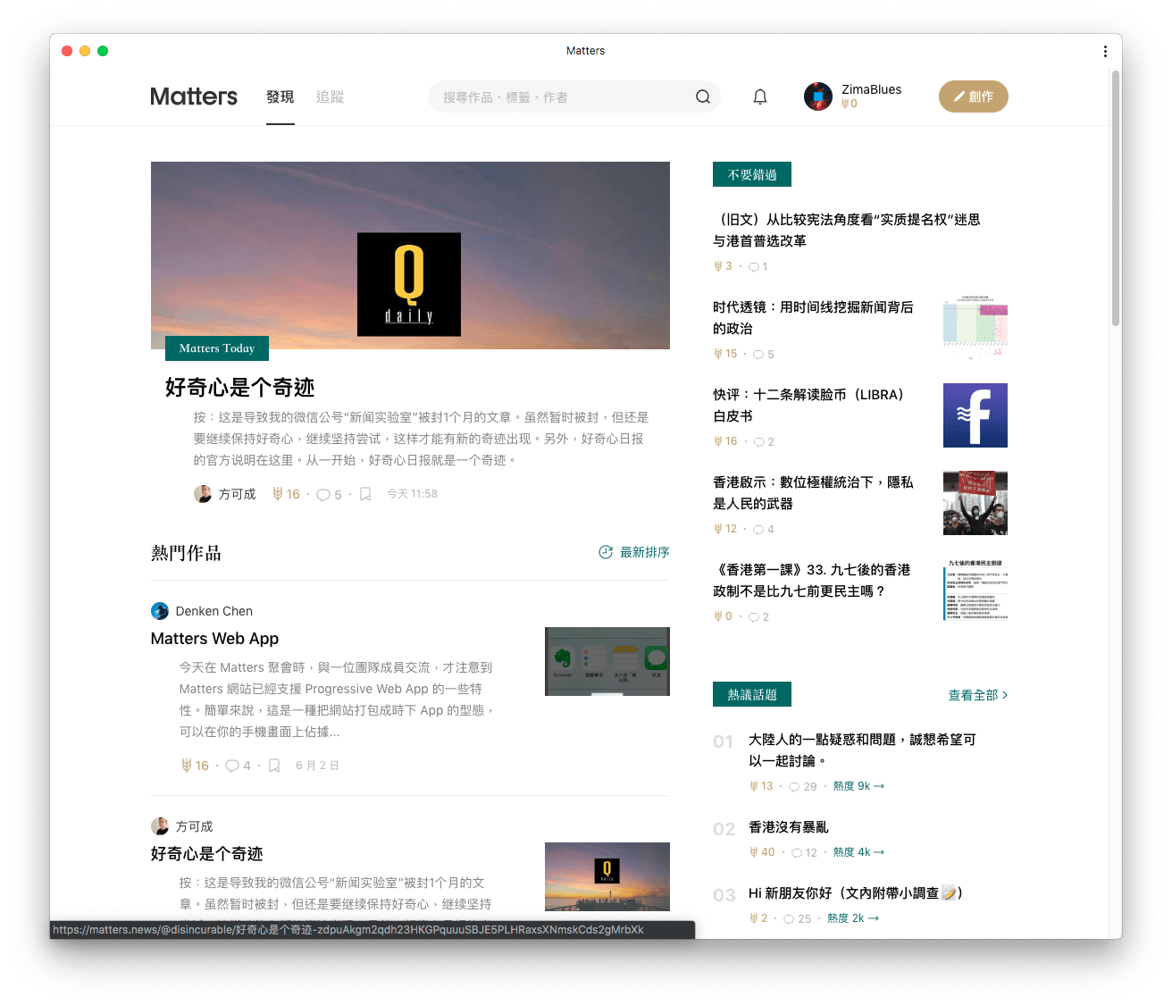Click the search magnifier icon

(x=703, y=96)
